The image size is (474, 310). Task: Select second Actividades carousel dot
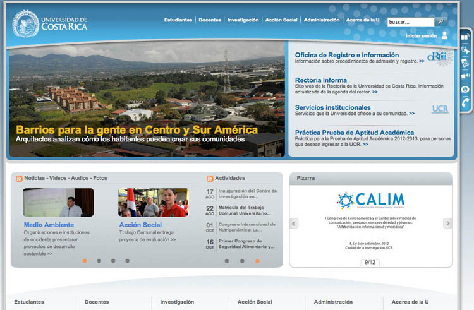242,261
